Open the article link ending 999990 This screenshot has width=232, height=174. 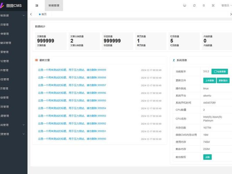pyautogui.click(x=72, y=139)
